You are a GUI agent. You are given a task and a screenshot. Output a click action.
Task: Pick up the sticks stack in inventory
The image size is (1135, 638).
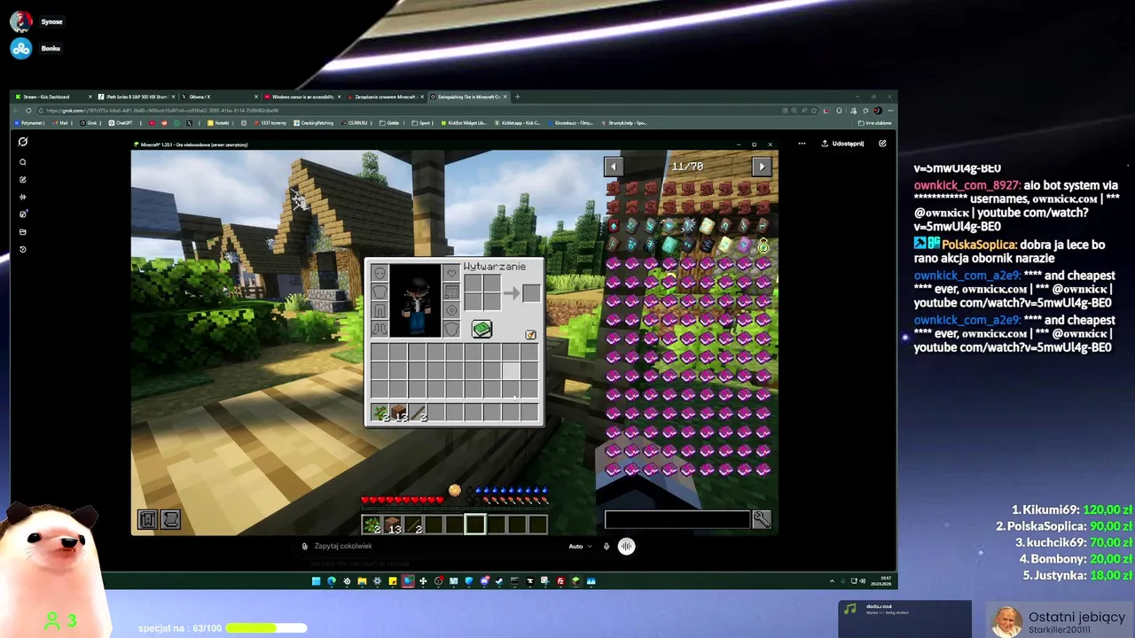pyautogui.click(x=418, y=412)
